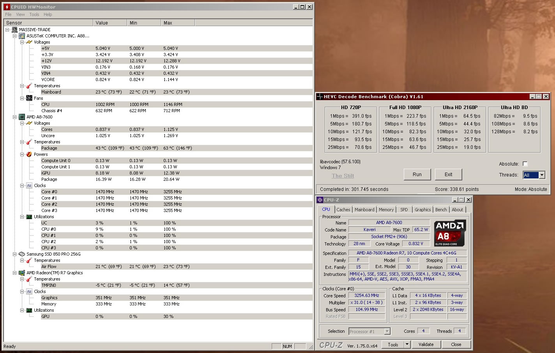Click the Powers flame icon in HWMonitor
The height and width of the screenshot is (353, 555).
[x=29, y=154]
